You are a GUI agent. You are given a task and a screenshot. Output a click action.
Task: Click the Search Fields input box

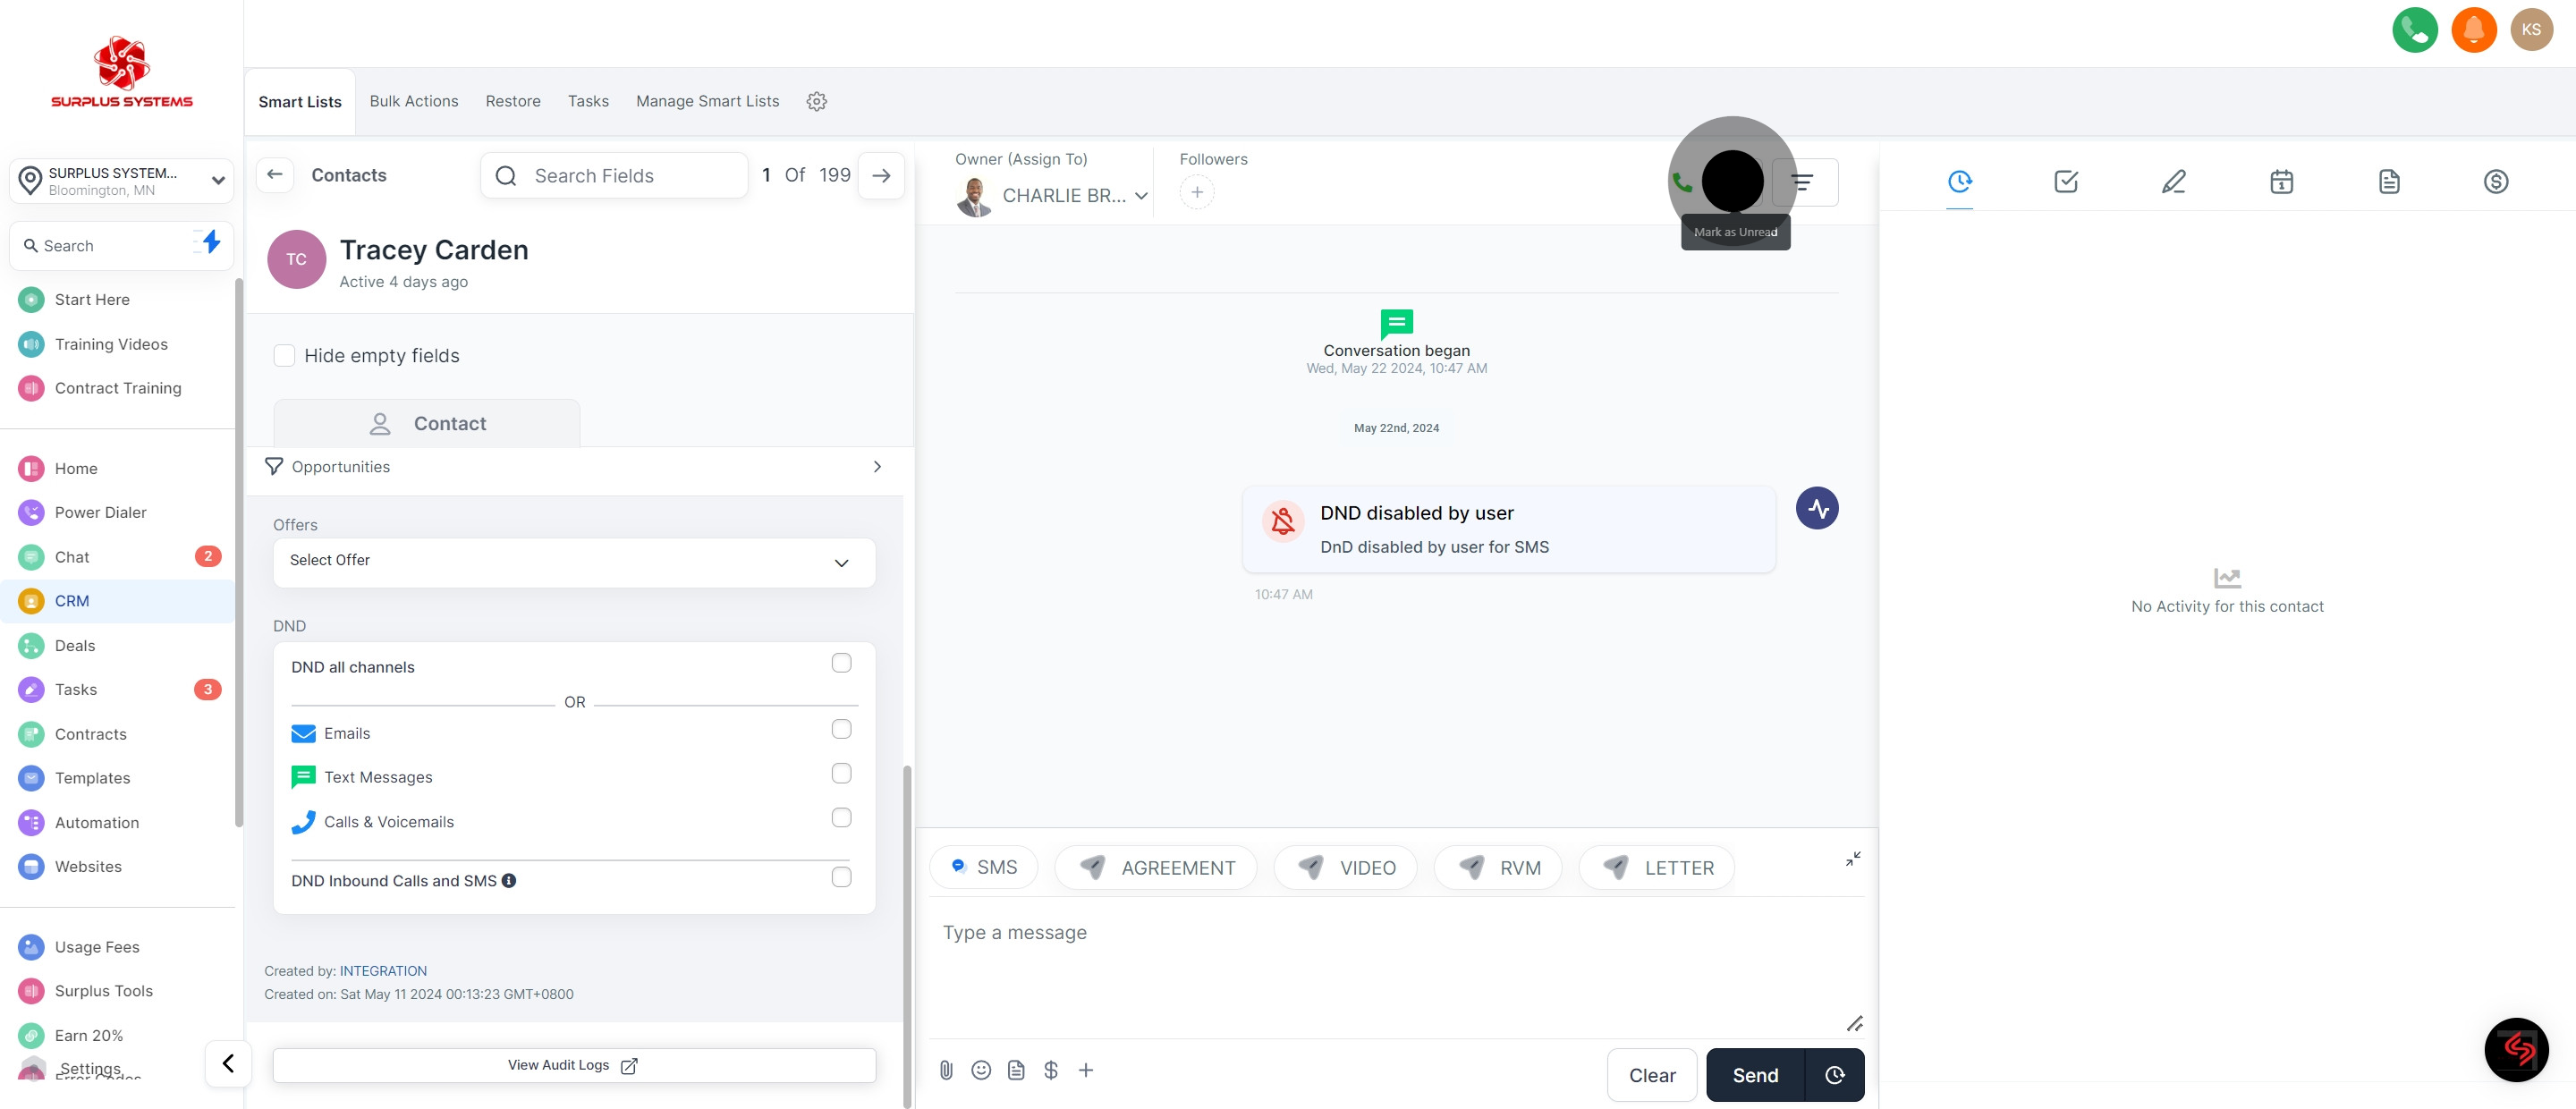pyautogui.click(x=630, y=176)
